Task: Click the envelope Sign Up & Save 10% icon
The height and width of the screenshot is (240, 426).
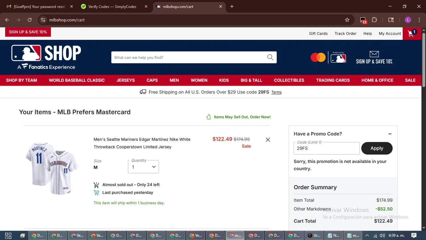Action: [x=374, y=58]
